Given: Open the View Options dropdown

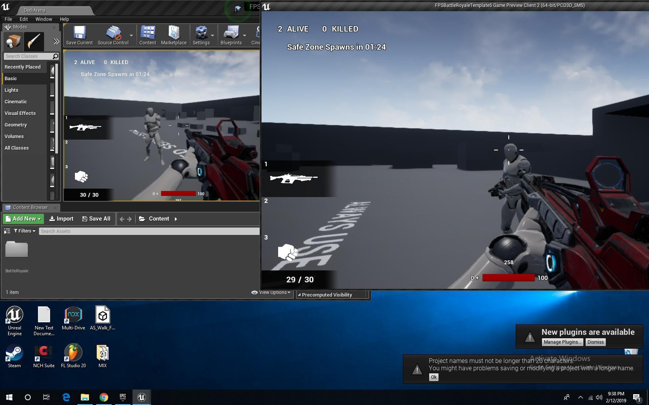Looking at the screenshot, I should [x=271, y=292].
